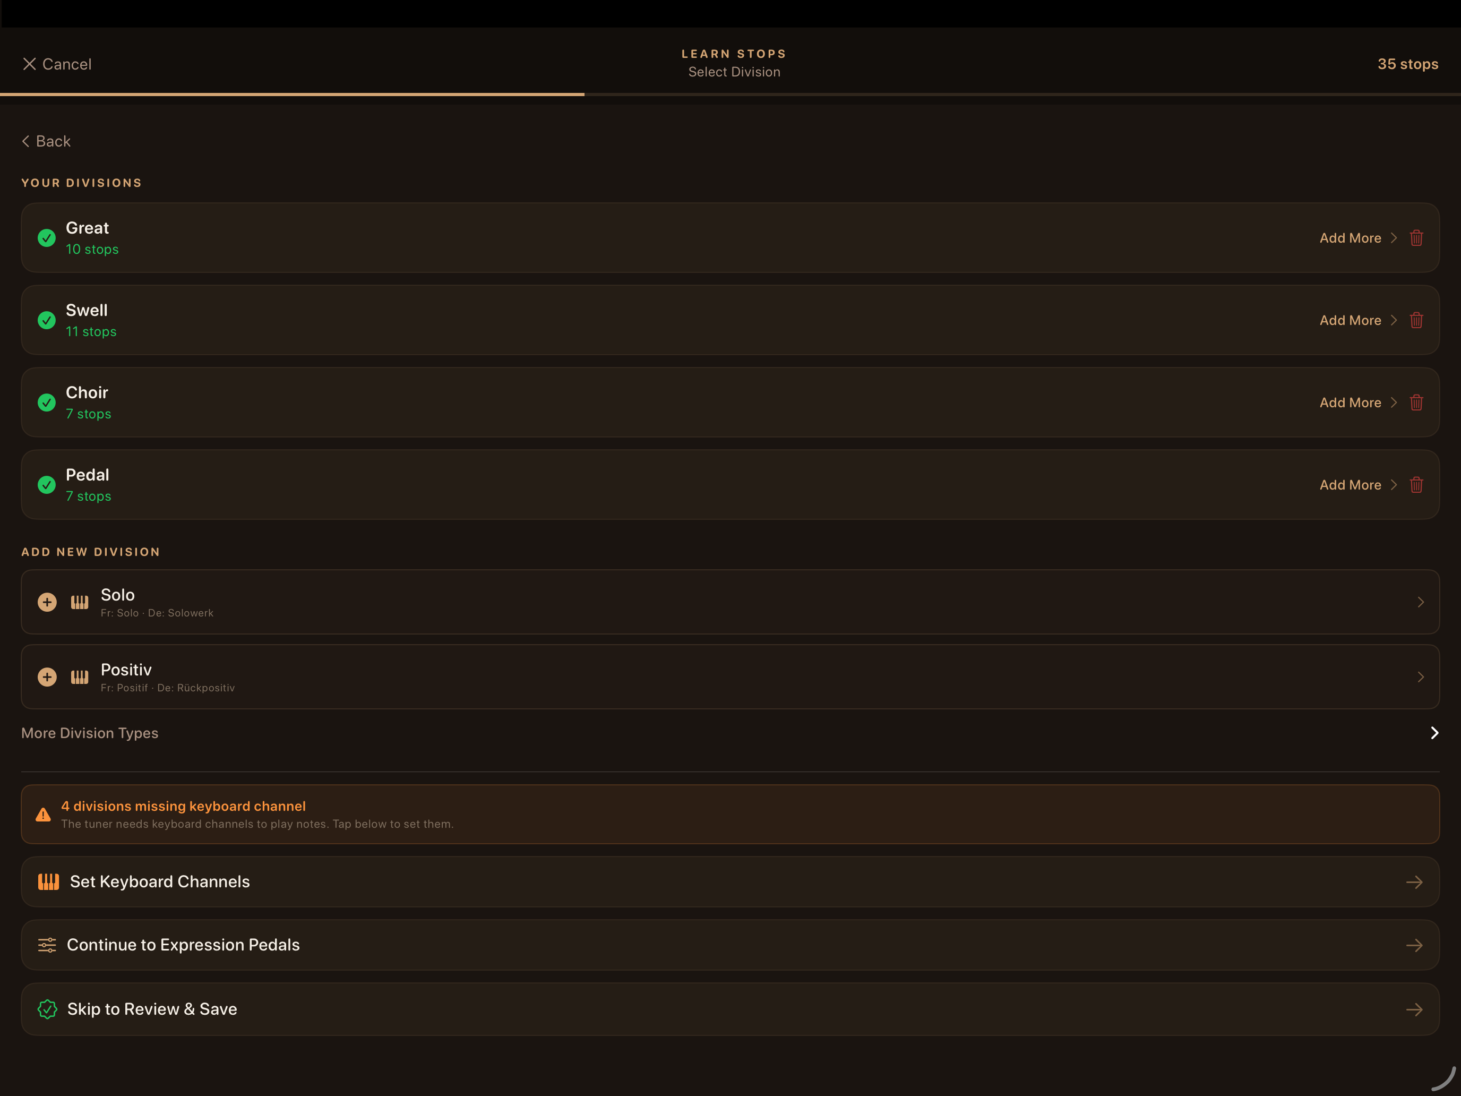Screen dimensions: 1461x1096
Task: Click the trash icon for Swell division
Action: click(1416, 320)
